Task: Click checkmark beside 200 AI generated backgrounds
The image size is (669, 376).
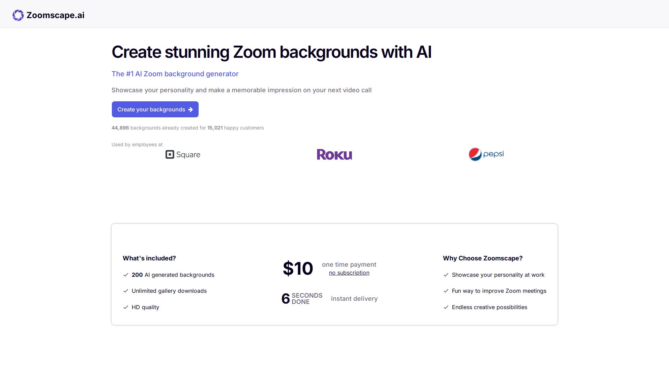Action: (x=126, y=275)
